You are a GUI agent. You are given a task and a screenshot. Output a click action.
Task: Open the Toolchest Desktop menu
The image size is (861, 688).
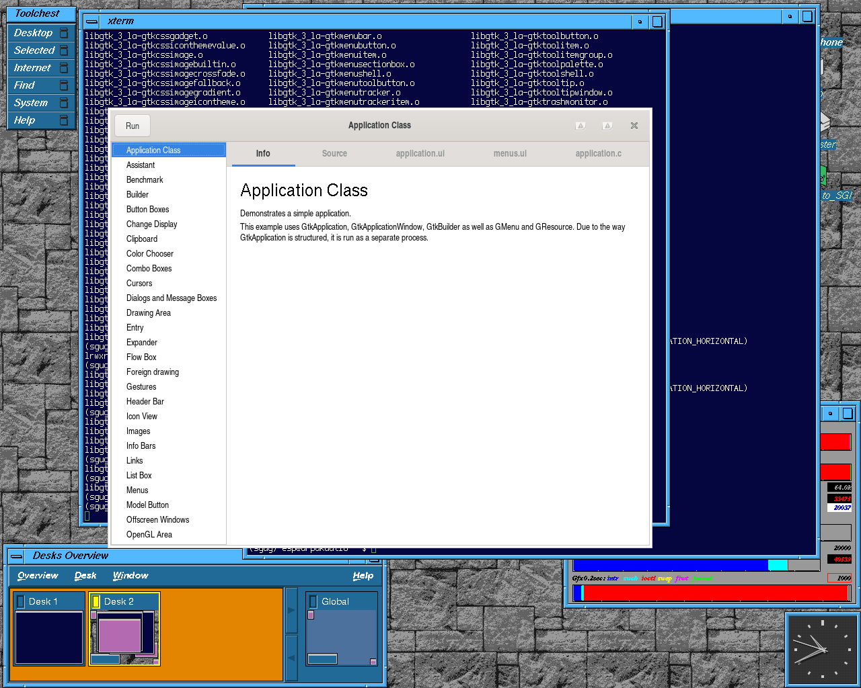click(41, 33)
